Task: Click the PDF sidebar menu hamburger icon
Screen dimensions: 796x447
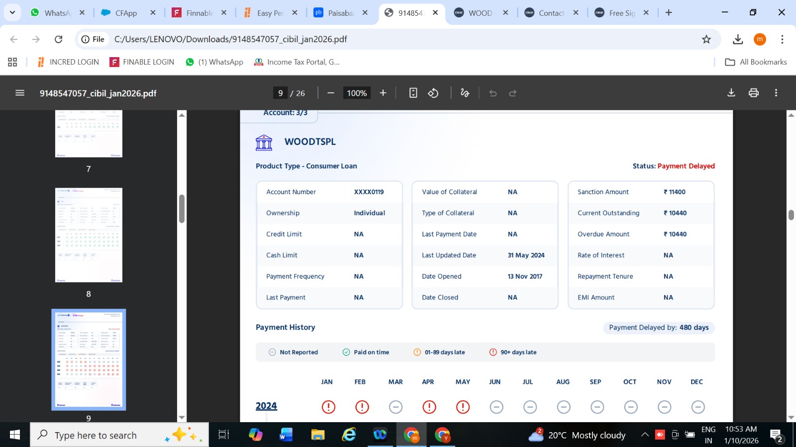Action: pyautogui.click(x=20, y=93)
